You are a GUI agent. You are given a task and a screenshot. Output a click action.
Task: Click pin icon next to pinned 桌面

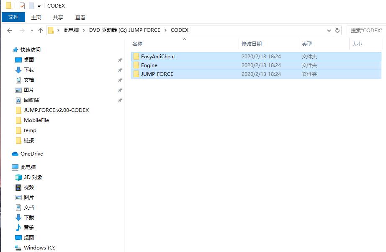[x=120, y=60]
